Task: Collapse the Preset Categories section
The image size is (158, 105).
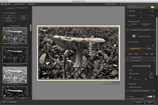Action: tap(2, 13)
